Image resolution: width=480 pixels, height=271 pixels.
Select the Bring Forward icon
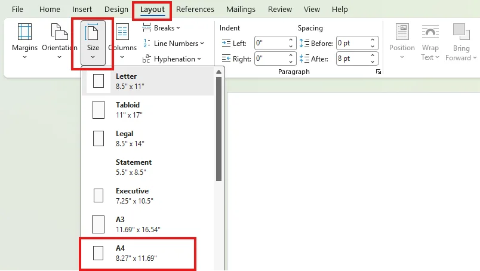tap(461, 32)
